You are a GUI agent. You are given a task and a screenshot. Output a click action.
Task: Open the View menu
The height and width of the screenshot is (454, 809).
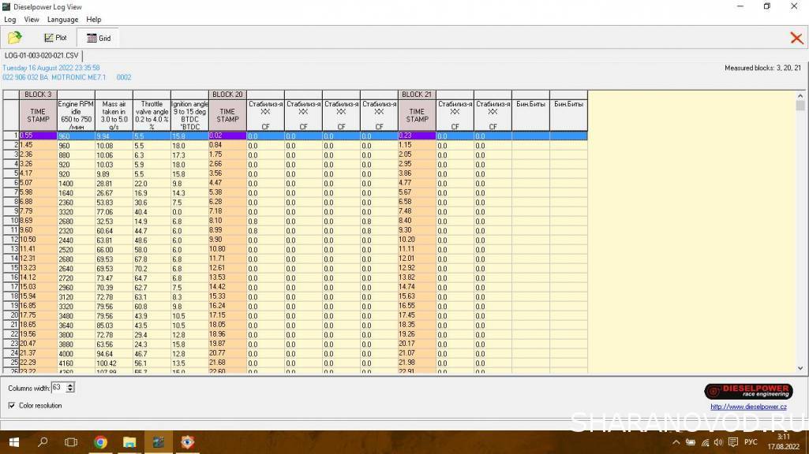coord(32,19)
